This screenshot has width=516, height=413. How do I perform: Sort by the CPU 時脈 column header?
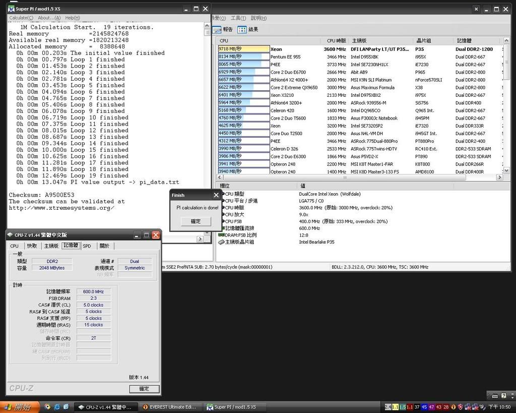pos(335,41)
